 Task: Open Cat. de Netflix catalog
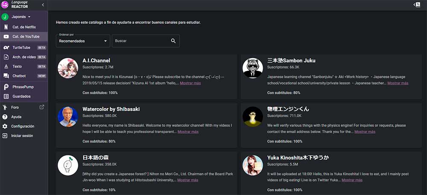pos(24,27)
